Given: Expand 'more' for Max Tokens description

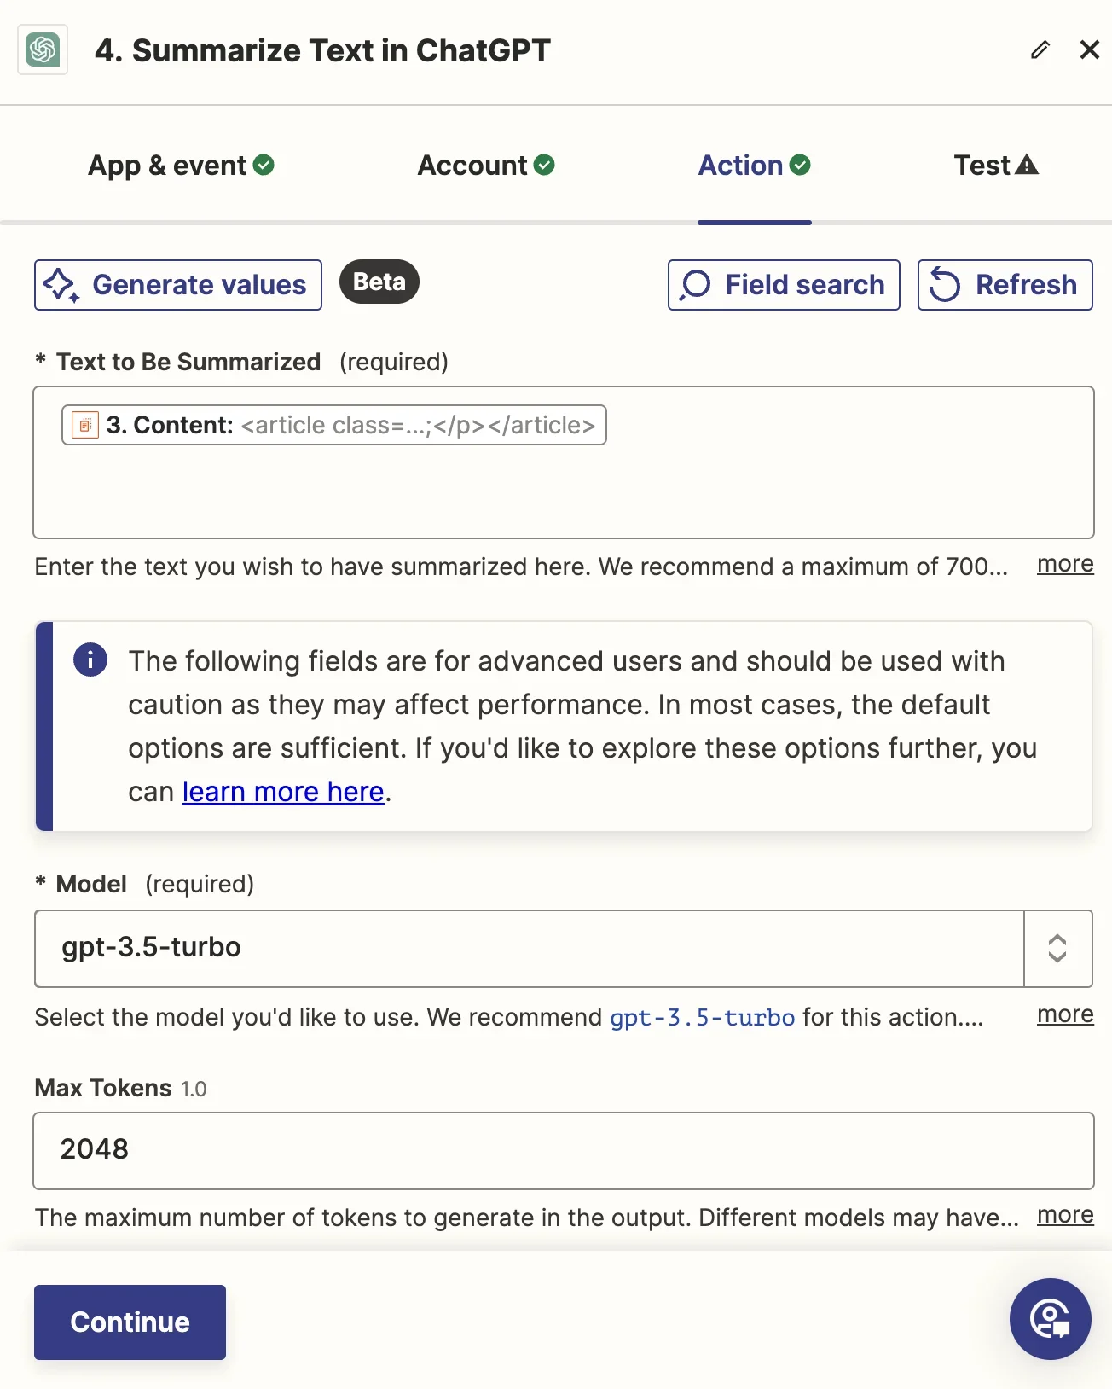Looking at the screenshot, I should [x=1065, y=1215].
